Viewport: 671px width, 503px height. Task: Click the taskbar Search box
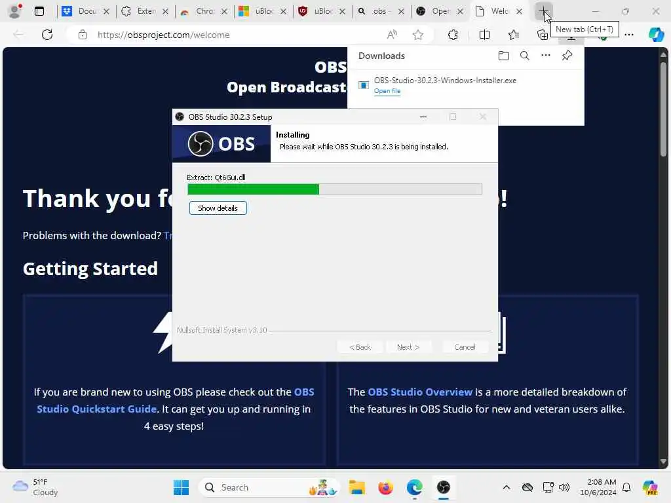pos(269,487)
